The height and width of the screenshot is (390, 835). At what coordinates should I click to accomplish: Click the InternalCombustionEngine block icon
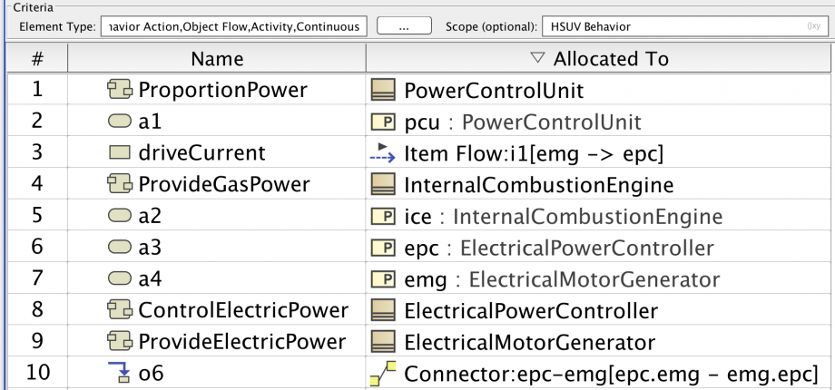tap(383, 185)
